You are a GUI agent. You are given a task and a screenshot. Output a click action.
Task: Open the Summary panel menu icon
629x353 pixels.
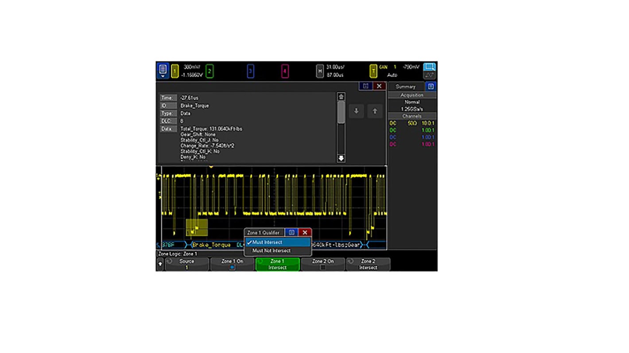point(431,86)
